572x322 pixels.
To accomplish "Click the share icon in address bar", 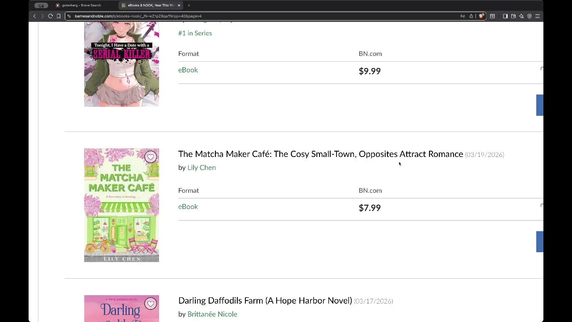I will [471, 16].
